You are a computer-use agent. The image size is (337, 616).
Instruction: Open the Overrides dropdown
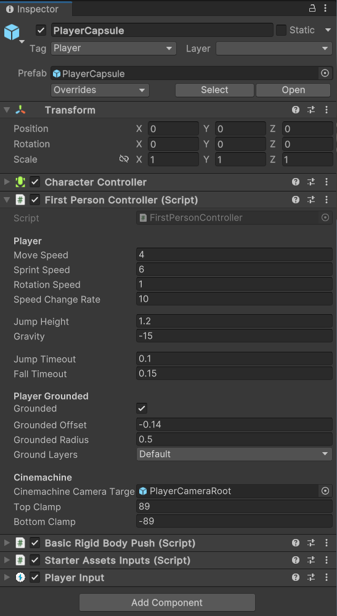(100, 90)
